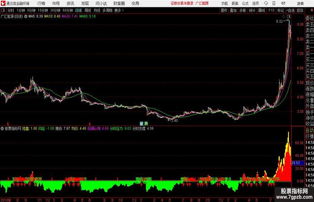Click the 统计 toolbar button
This screenshot has width=314, height=202.
[x=252, y=10]
